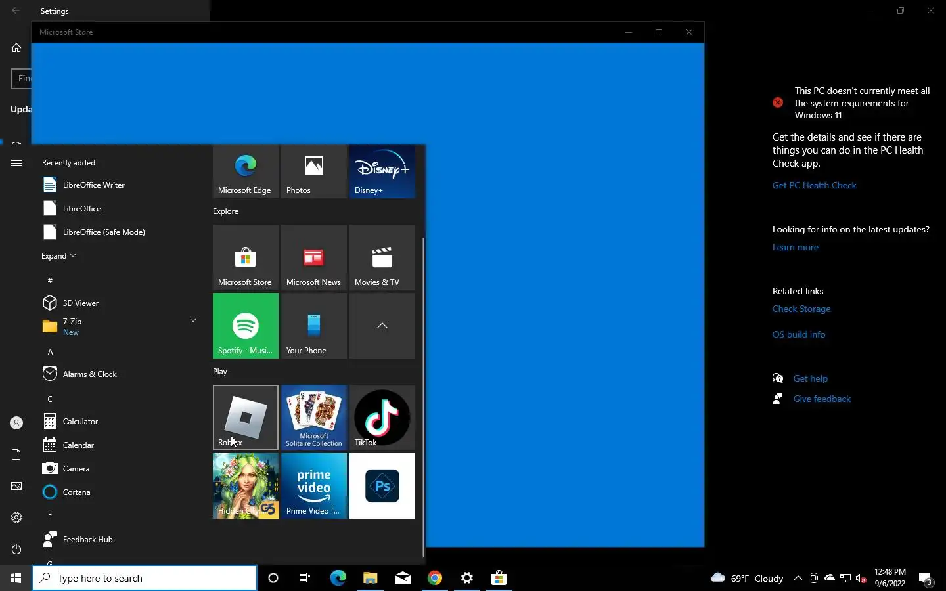Expand Start menu hamburger button
The height and width of the screenshot is (591, 946).
point(16,163)
